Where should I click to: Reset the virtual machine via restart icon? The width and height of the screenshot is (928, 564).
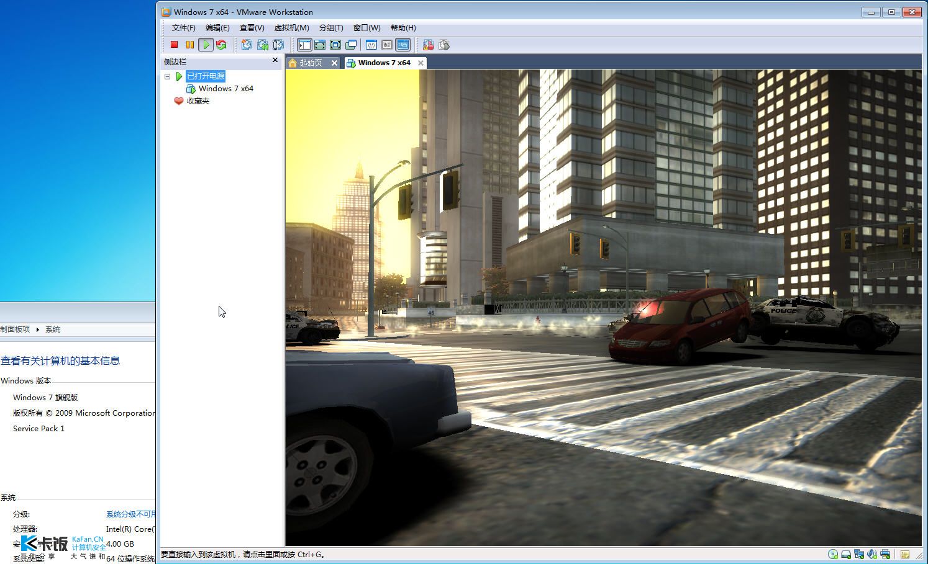coord(221,45)
